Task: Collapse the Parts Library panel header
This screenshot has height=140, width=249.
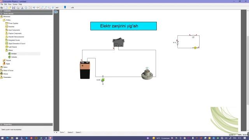Action: 26,14
